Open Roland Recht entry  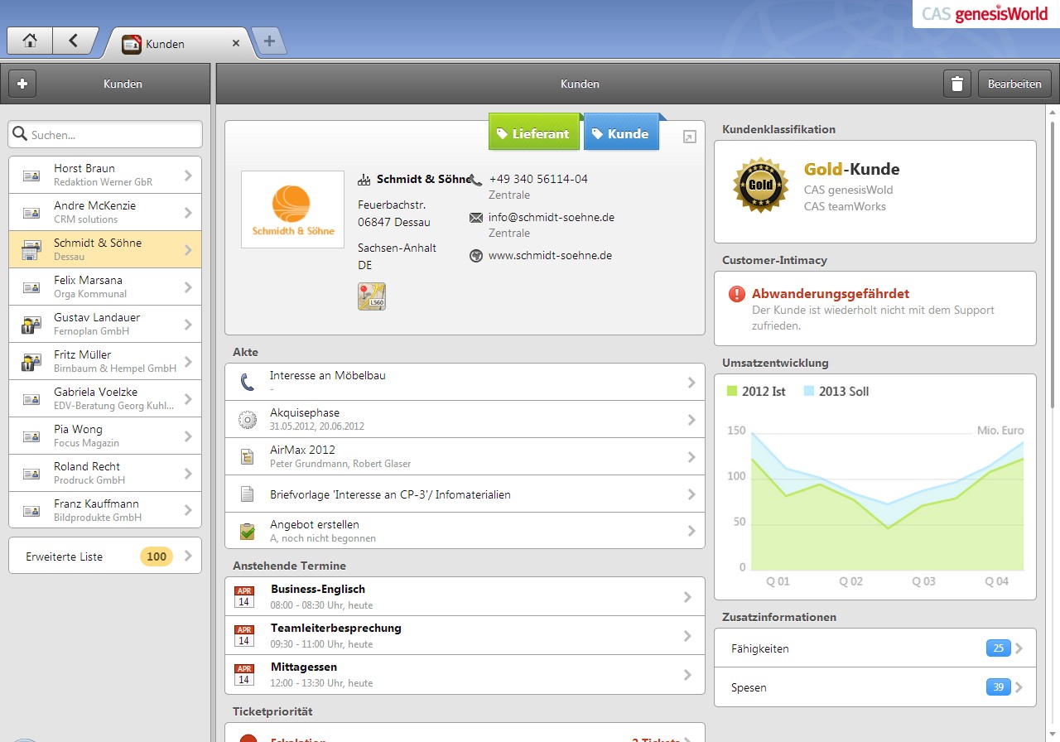pyautogui.click(x=105, y=473)
